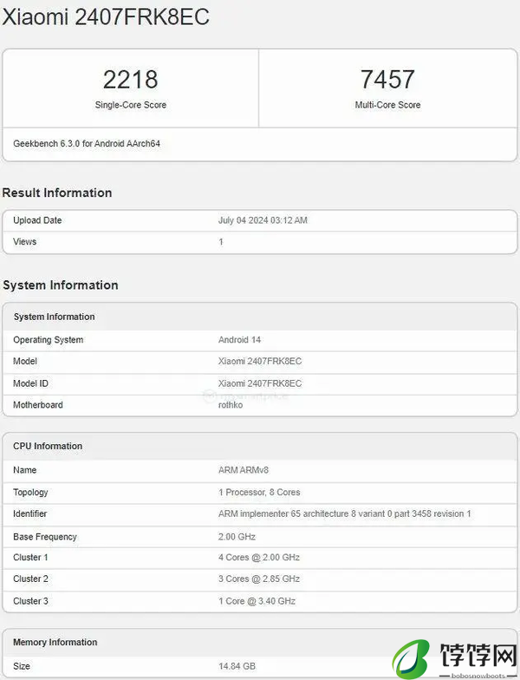Select 3 Cores @ 2.85 GHz value
This screenshot has height=680, width=520.
(x=259, y=579)
